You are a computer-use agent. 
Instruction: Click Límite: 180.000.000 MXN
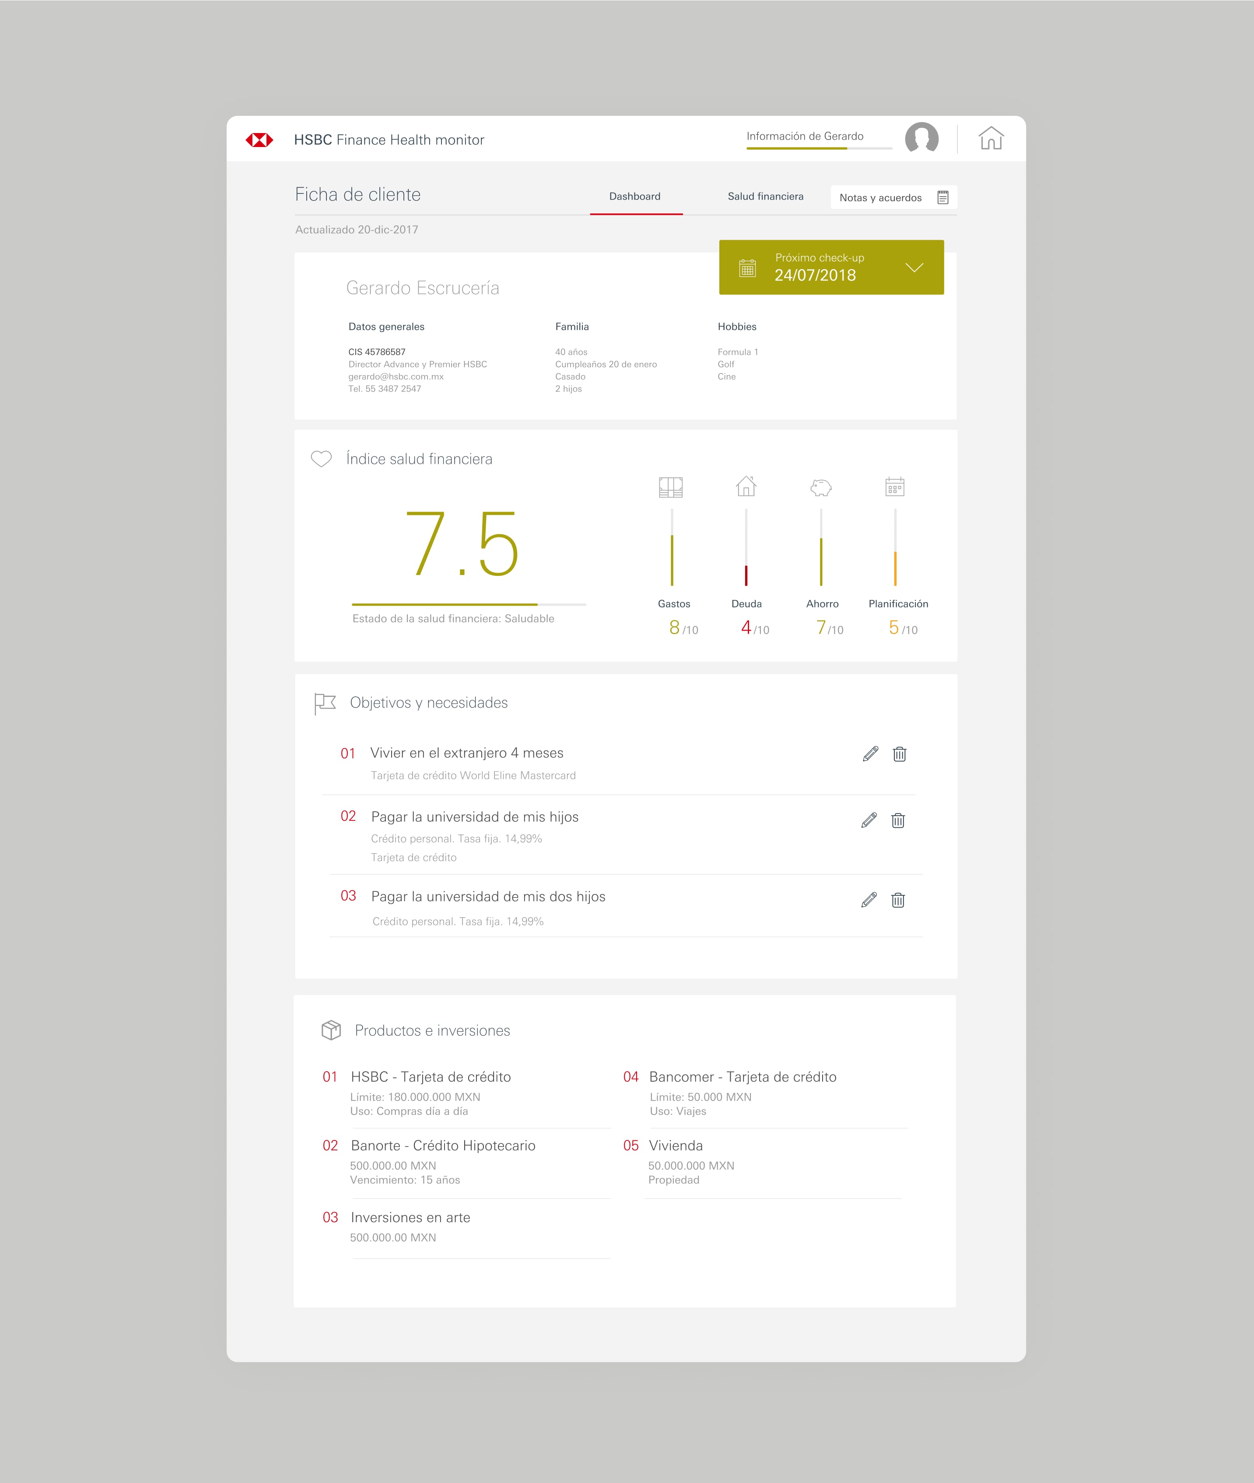(415, 1097)
